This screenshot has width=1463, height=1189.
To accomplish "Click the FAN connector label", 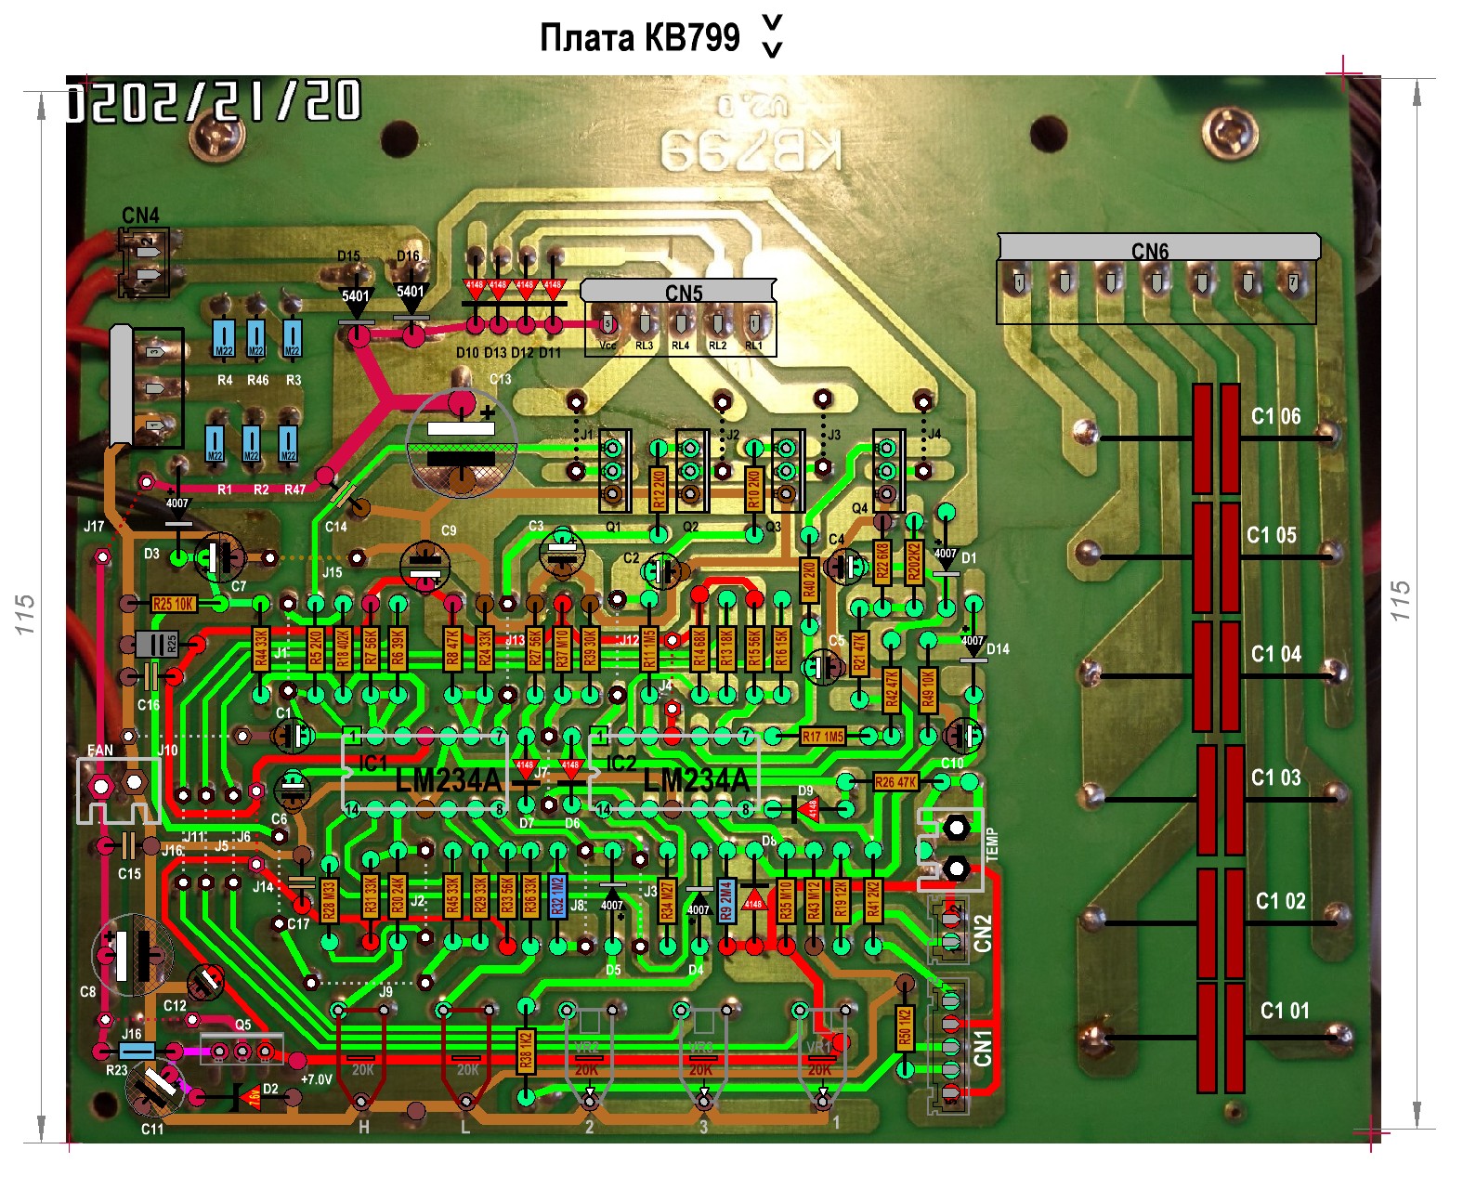I will pyautogui.click(x=99, y=750).
